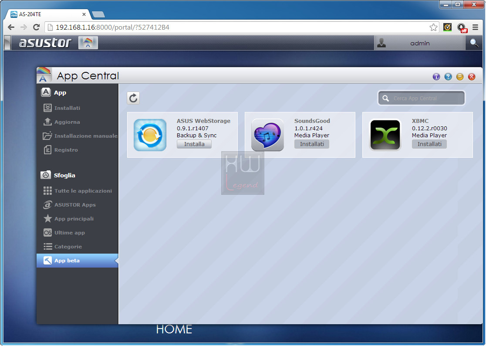The image size is (486, 346).
Task: Click the Aggiorna upload icon
Action: [47, 122]
